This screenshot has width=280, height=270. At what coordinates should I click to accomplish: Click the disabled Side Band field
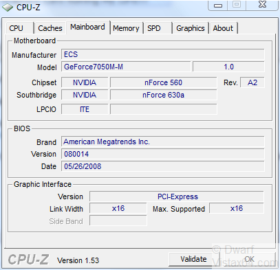pos(118,221)
